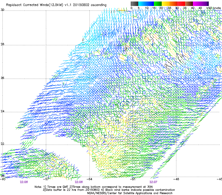Viewport: 222px width, 195px height.
Task: Click the cyan 5-10 knots legend segment
Action: (x=142, y=4)
